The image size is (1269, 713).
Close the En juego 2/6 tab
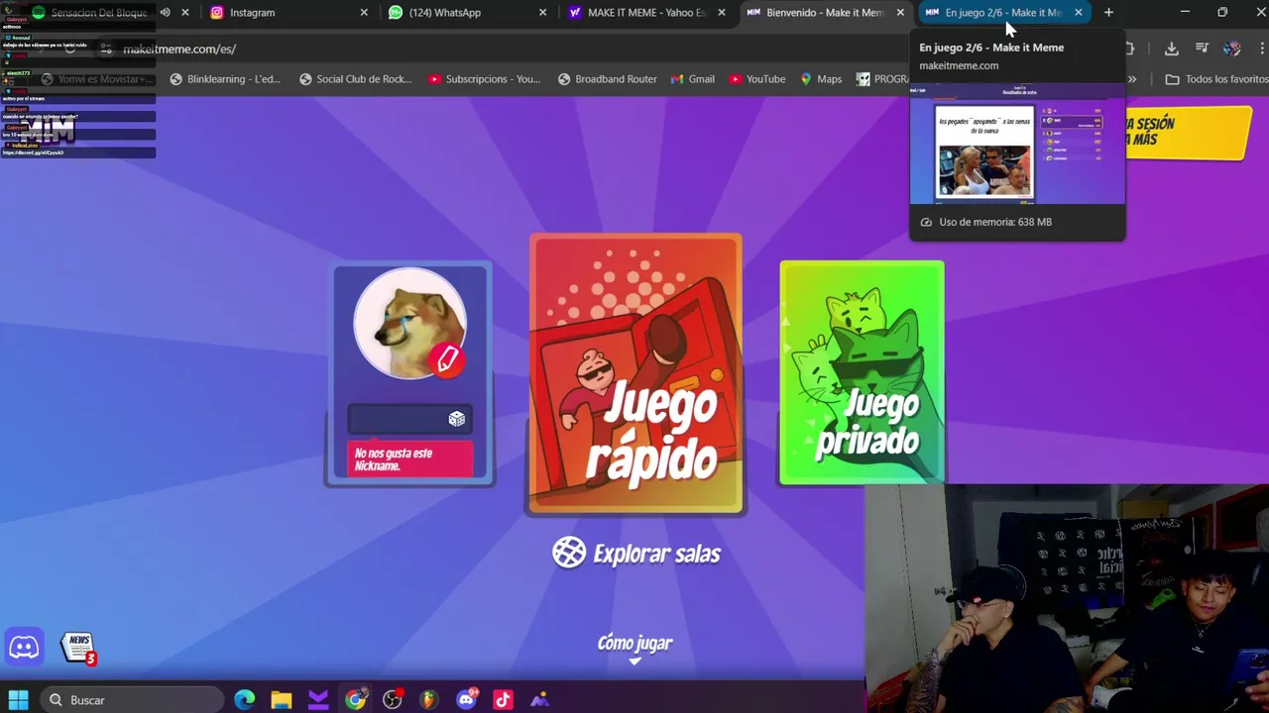pos(1079,13)
